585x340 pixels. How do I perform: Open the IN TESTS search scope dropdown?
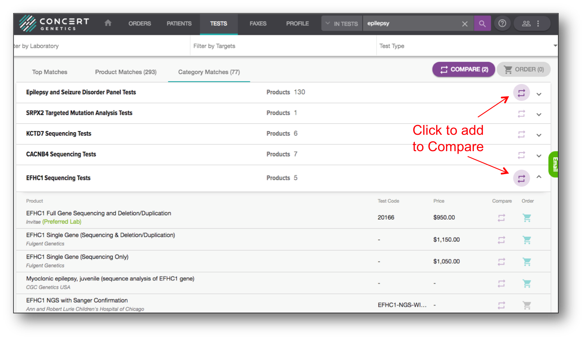click(341, 24)
